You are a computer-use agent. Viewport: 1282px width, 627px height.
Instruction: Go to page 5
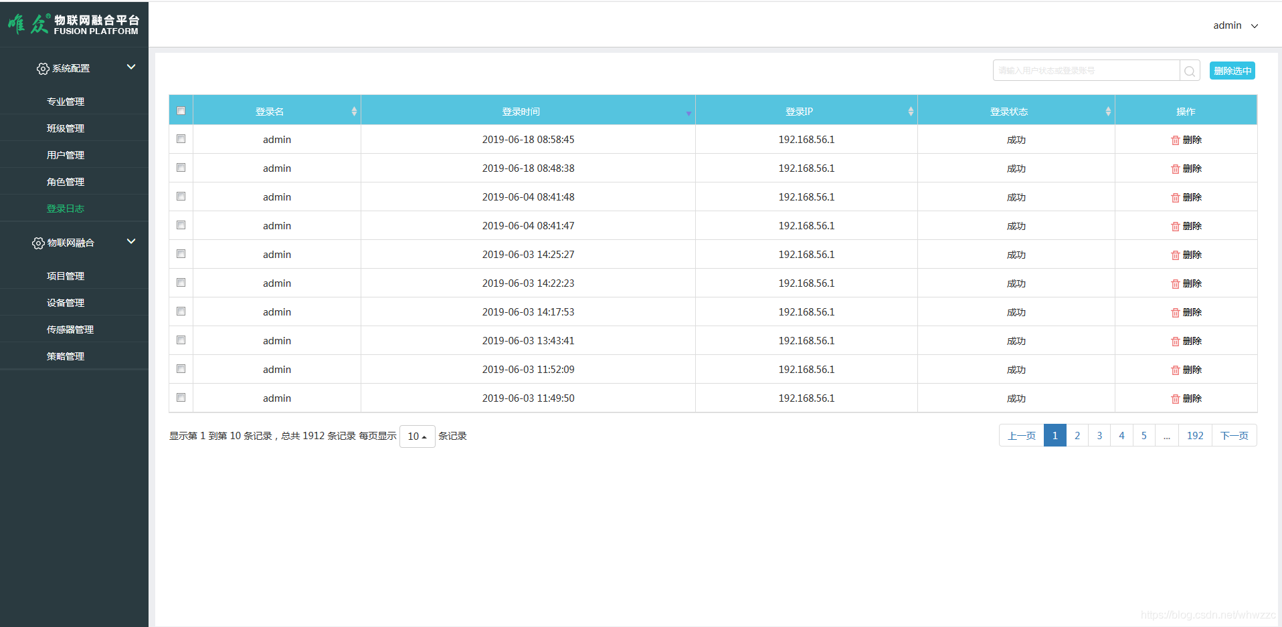click(x=1144, y=436)
